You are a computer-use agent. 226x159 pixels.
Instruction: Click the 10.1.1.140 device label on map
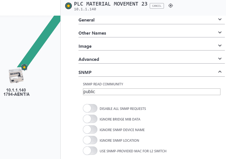[16, 90]
